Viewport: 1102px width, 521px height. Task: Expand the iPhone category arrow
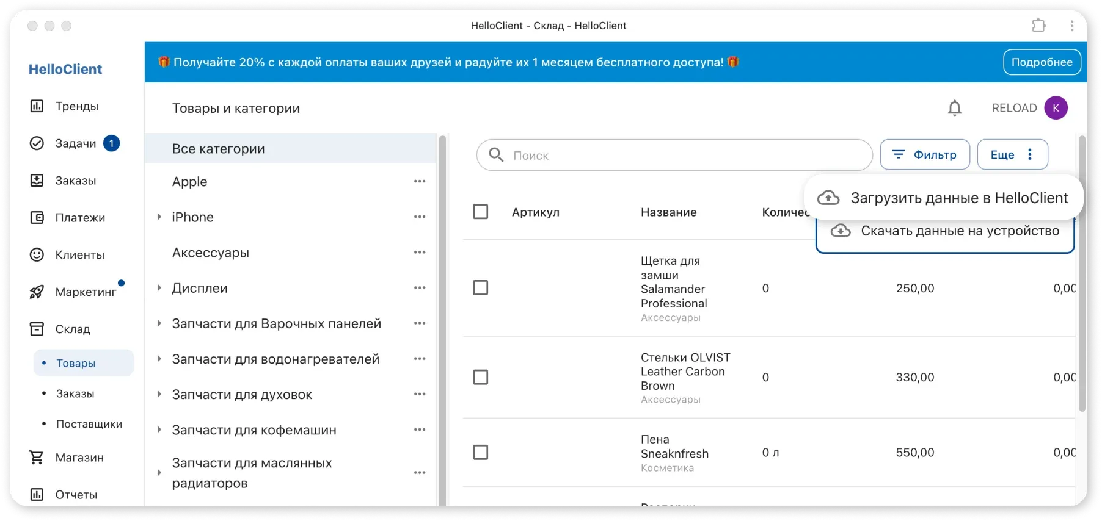coord(159,217)
